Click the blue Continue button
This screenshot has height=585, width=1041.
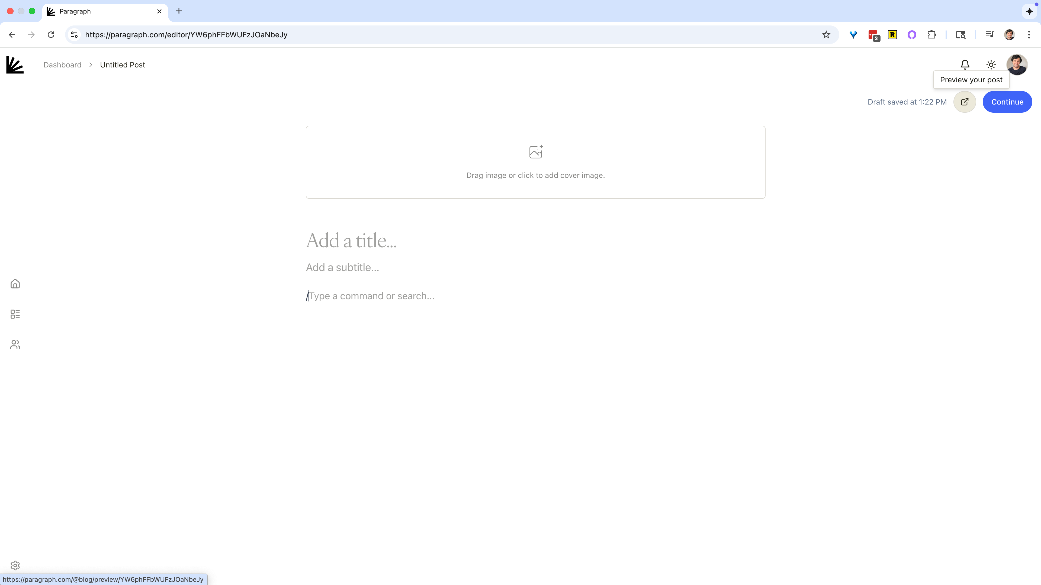click(1007, 102)
